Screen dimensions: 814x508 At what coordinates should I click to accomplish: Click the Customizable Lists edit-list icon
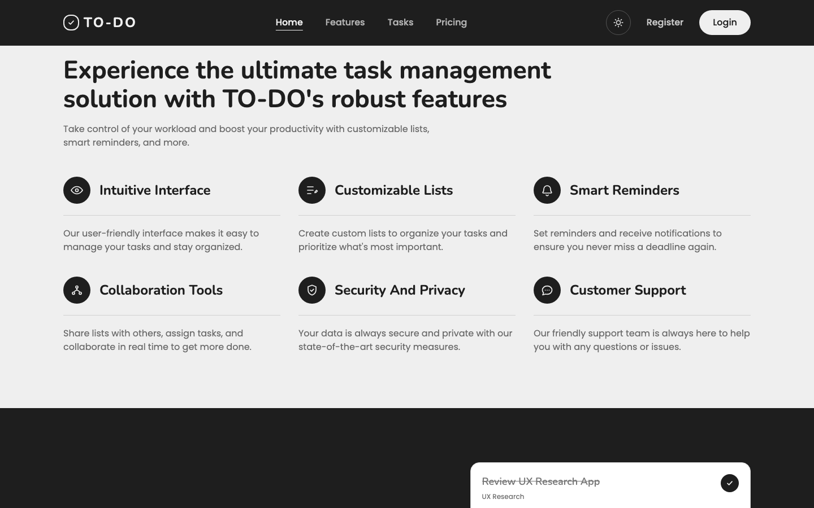point(312,190)
